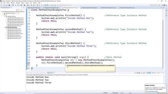This screenshot has width=168, height=94.
Task: Close the MethodChainExampleTwo.java editor tab
Action: (79, 8)
